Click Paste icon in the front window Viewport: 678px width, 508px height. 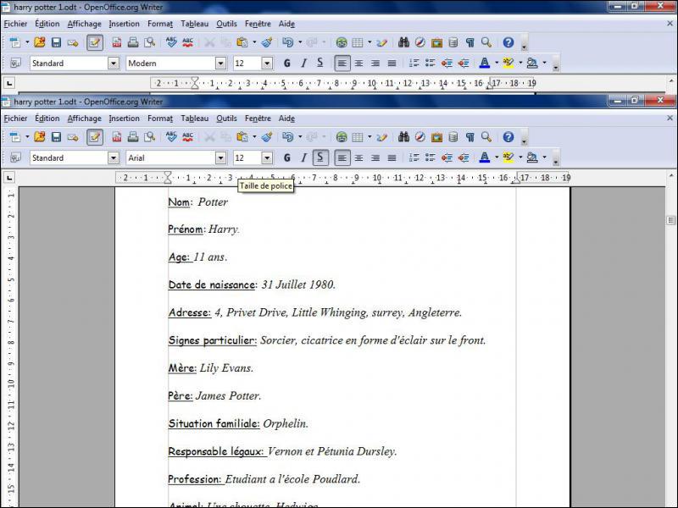pos(242,137)
